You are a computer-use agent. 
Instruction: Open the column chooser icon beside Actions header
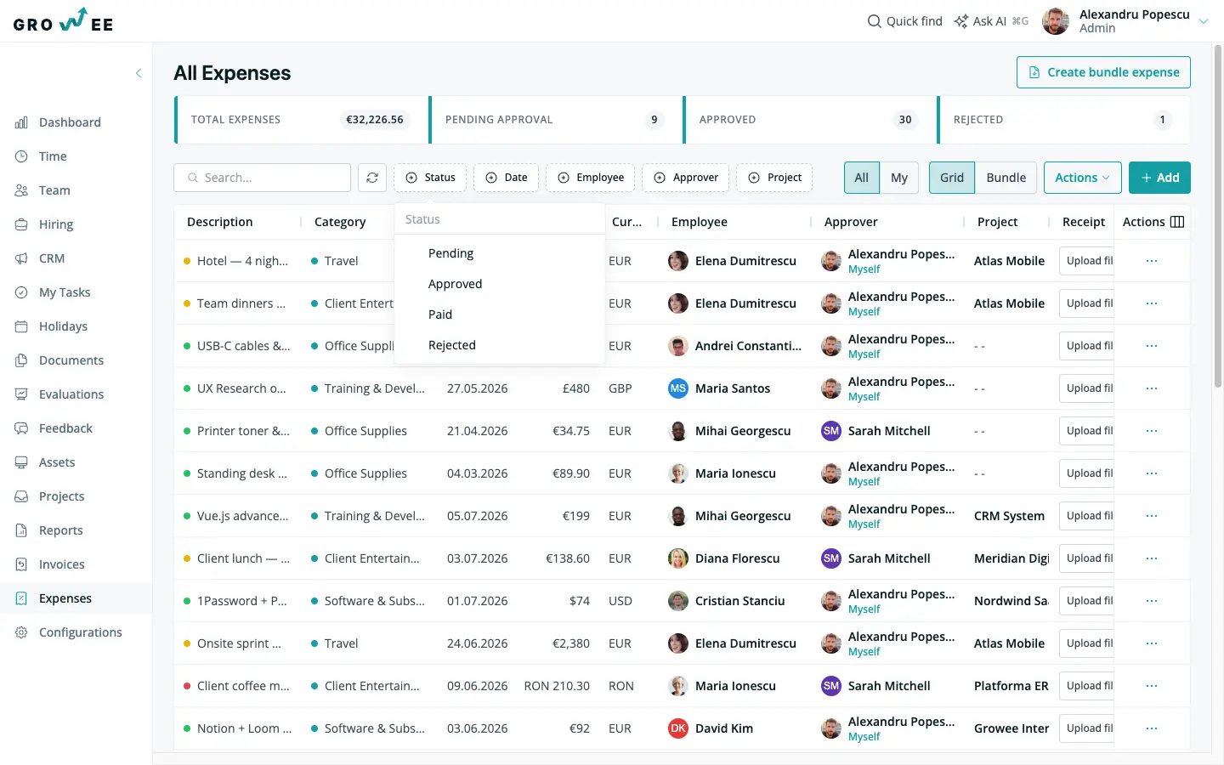point(1177,222)
